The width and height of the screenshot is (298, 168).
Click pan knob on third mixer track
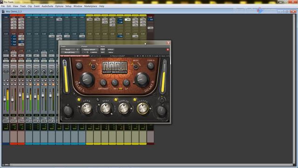point(21,72)
